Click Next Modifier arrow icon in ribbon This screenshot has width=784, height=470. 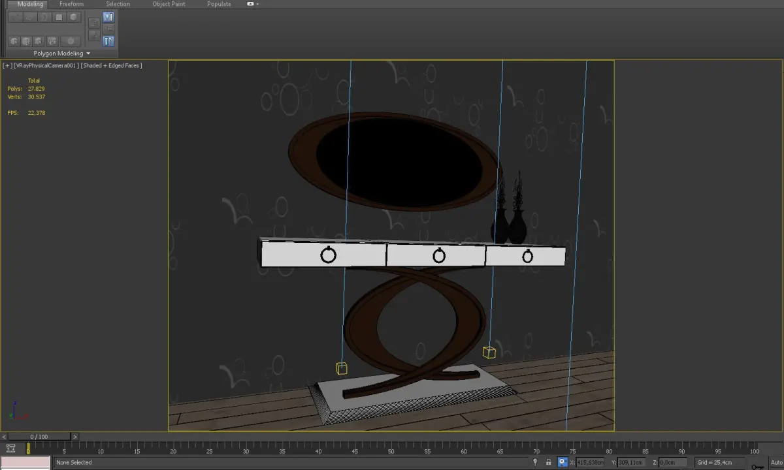(x=94, y=35)
